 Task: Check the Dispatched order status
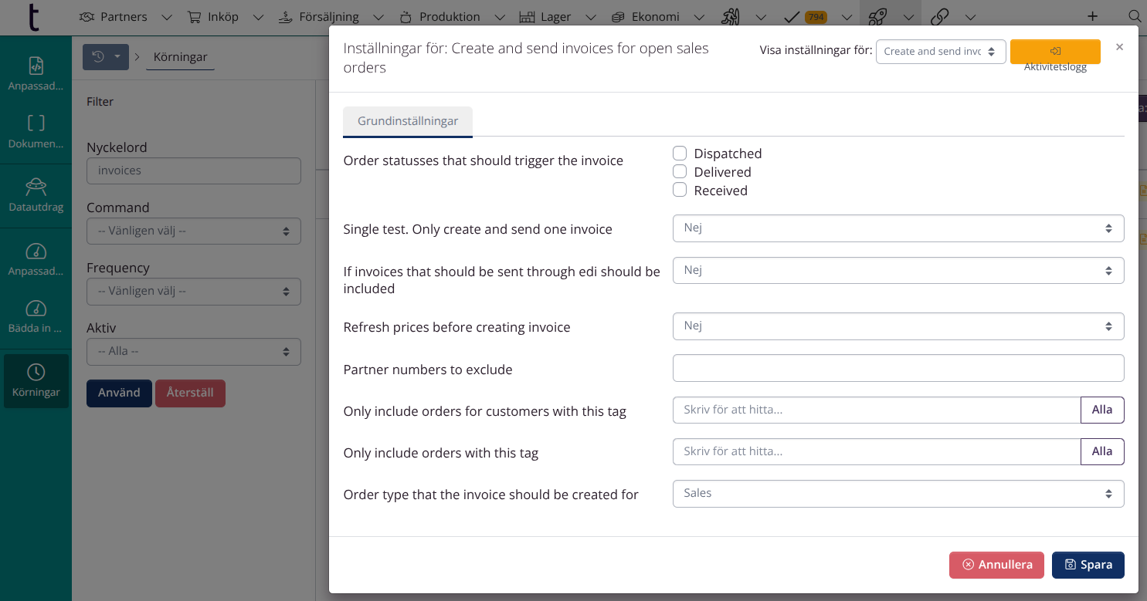pyautogui.click(x=680, y=154)
